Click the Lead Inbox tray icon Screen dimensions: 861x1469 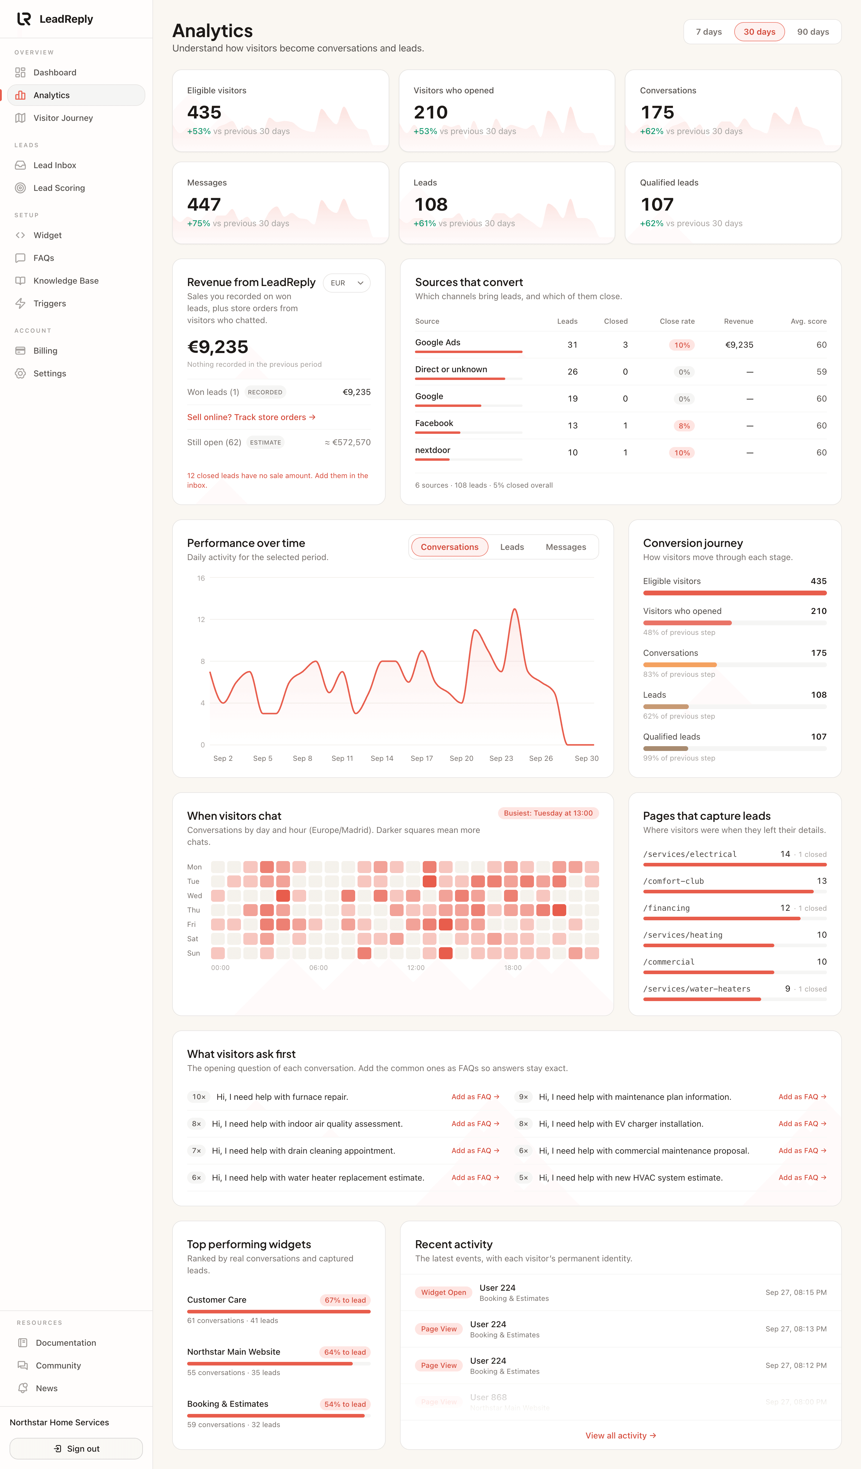pos(20,165)
